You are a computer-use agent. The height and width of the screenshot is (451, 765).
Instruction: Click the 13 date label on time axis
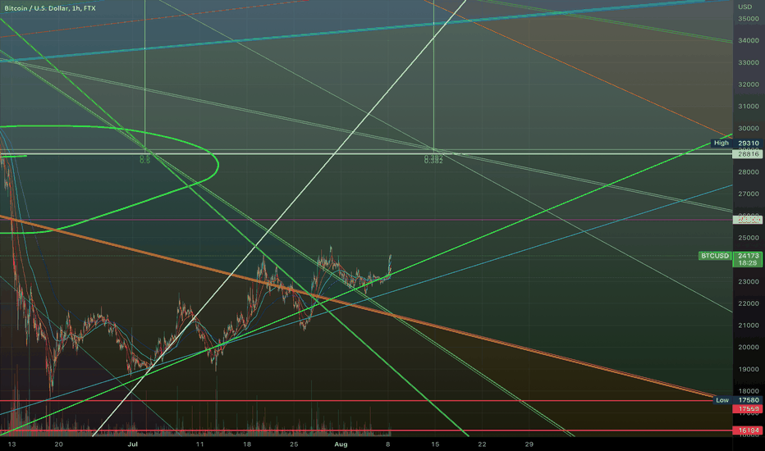pos(11,444)
